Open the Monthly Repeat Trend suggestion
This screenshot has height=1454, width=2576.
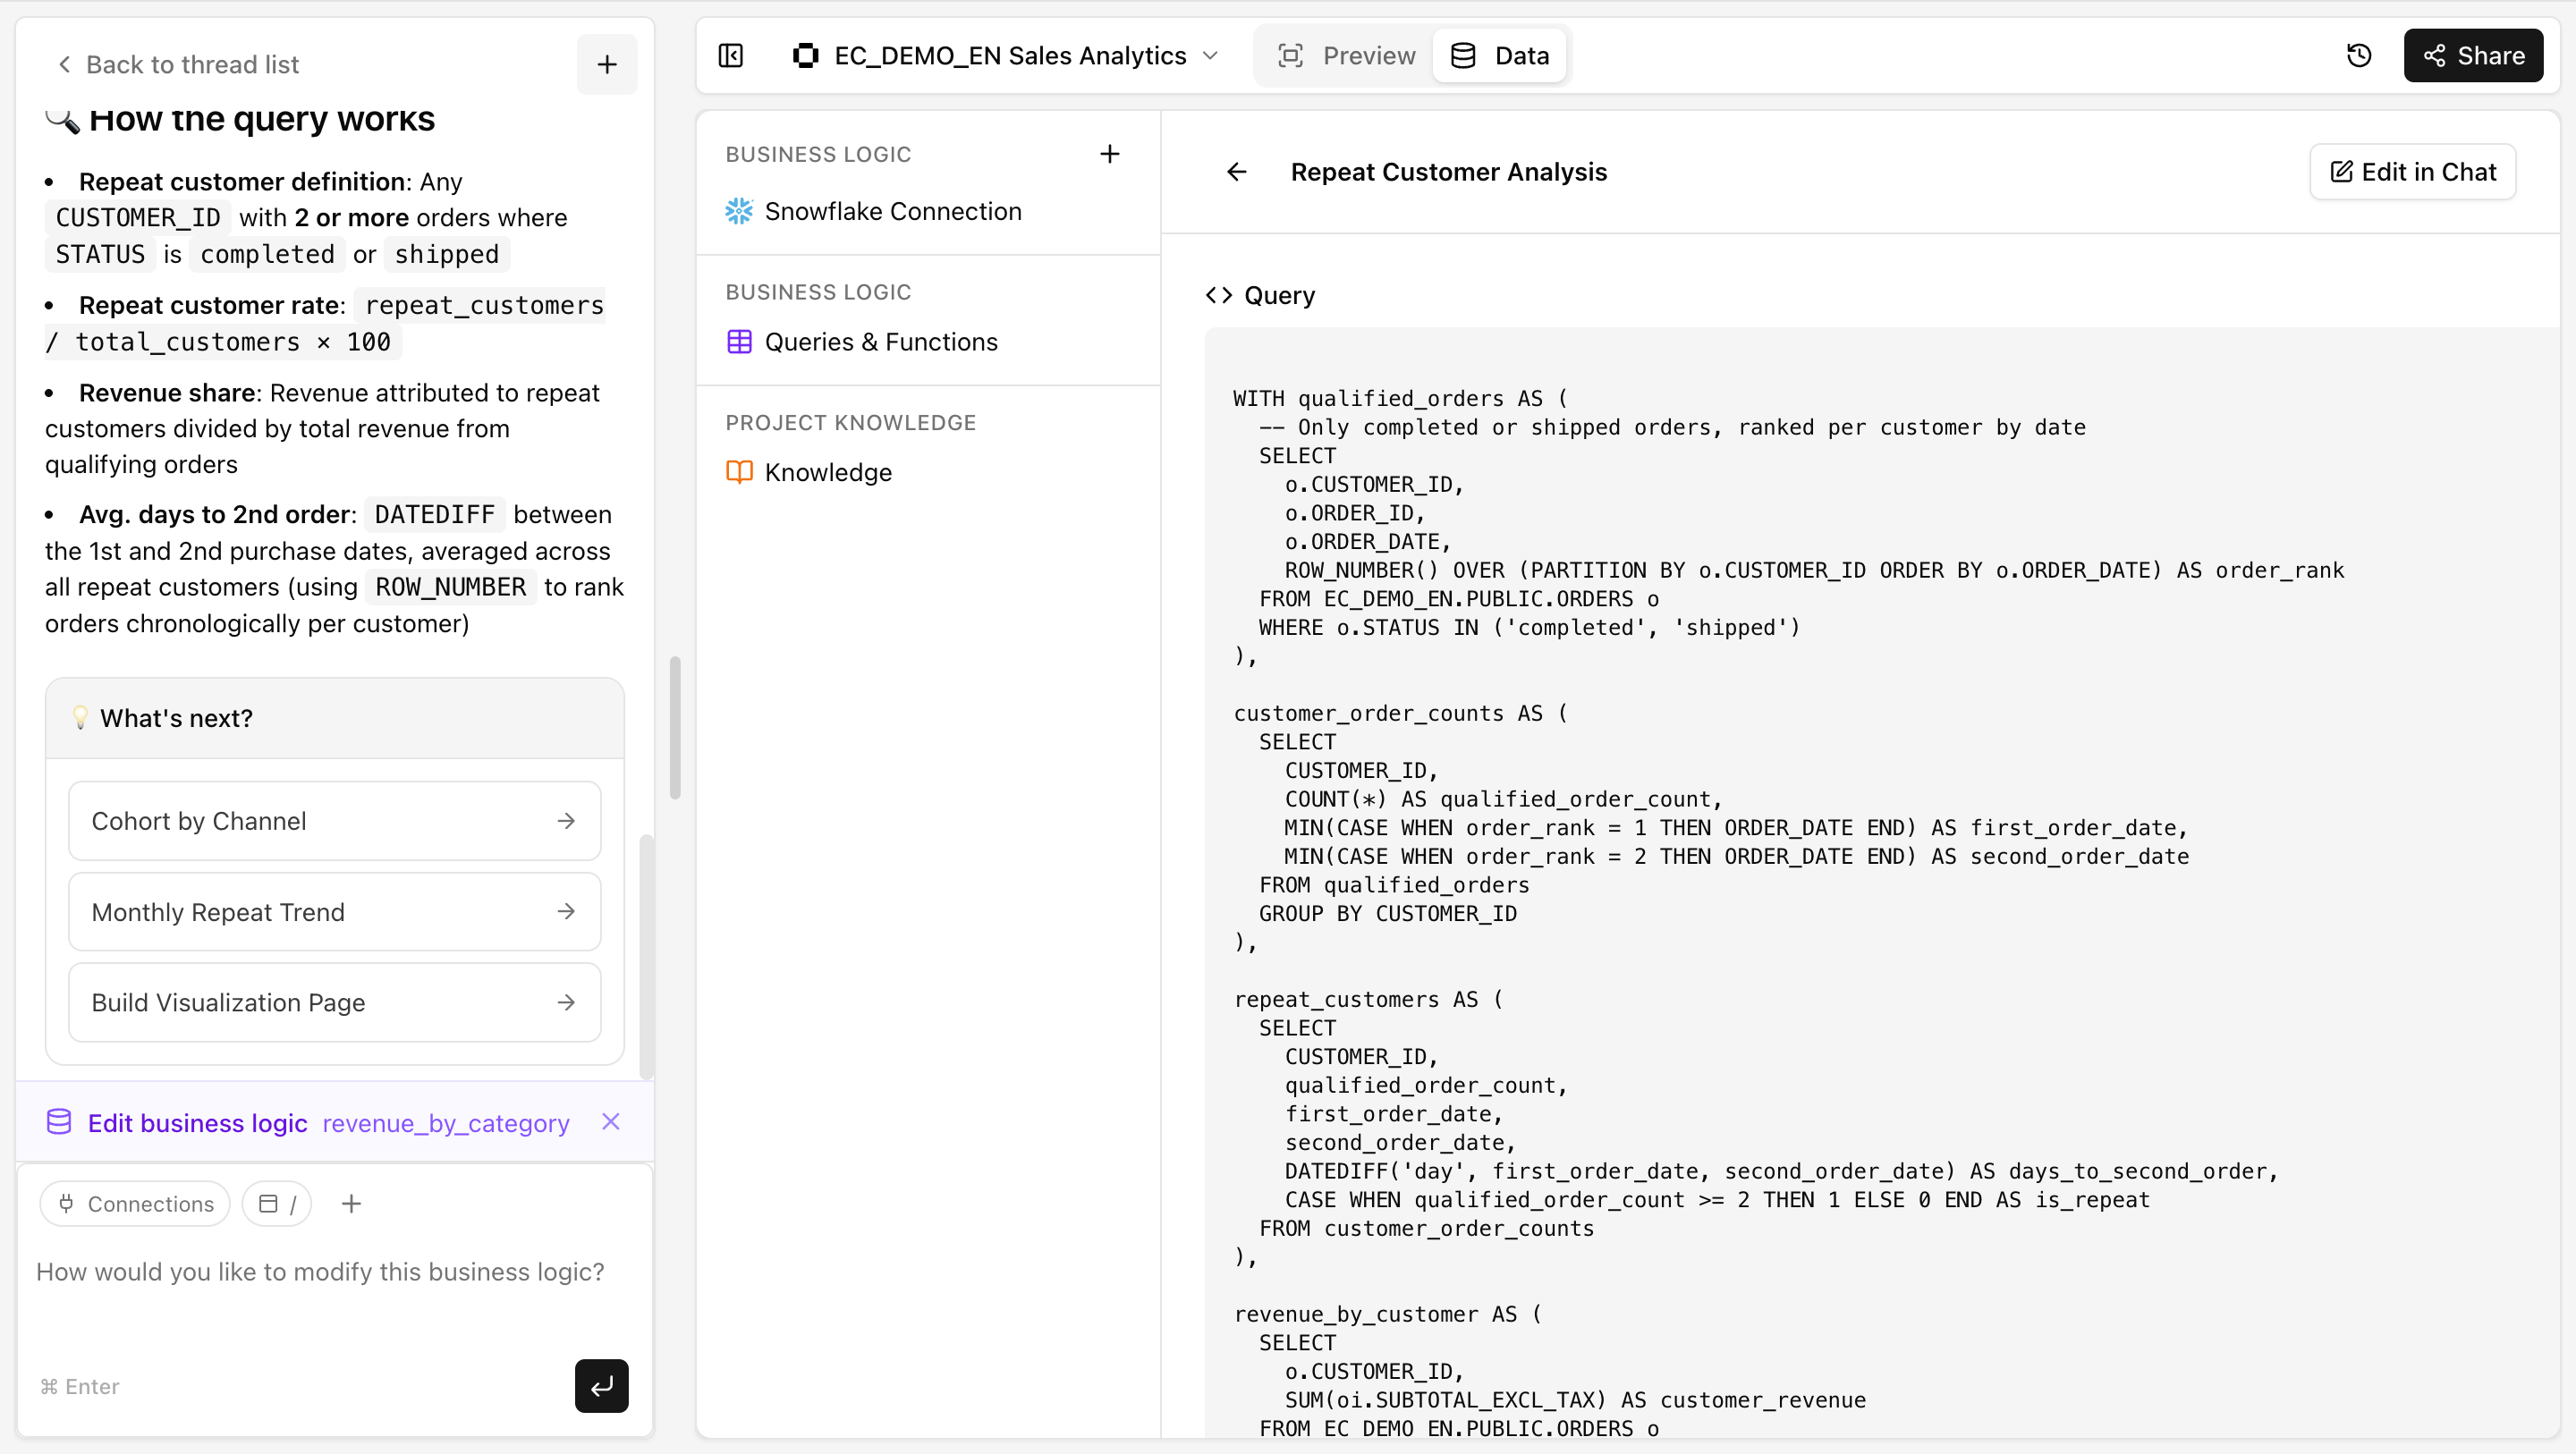coord(334,912)
